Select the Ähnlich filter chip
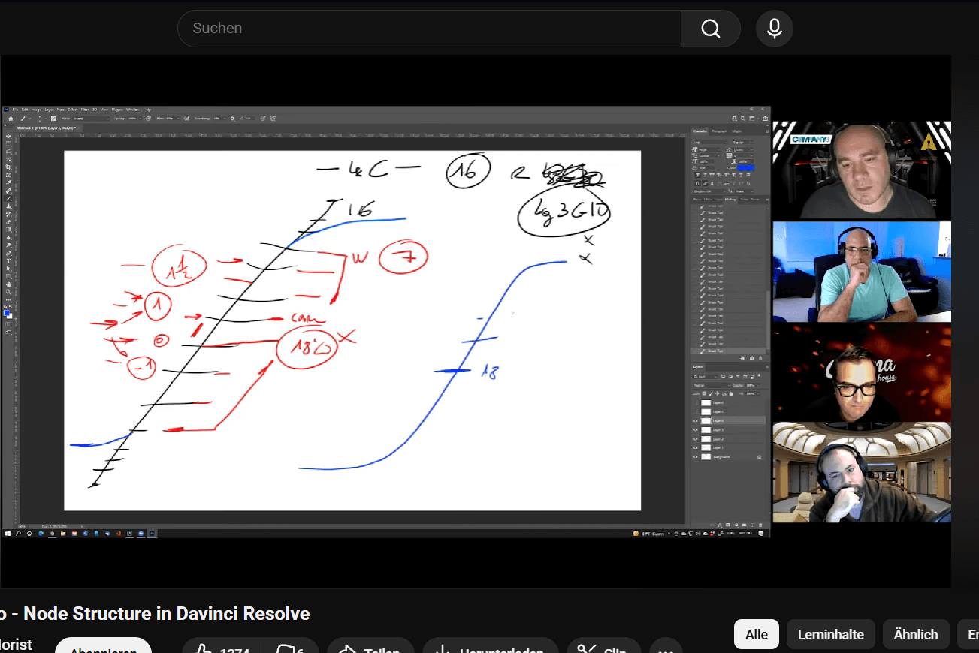This screenshot has height=653, width=979. pos(916,634)
